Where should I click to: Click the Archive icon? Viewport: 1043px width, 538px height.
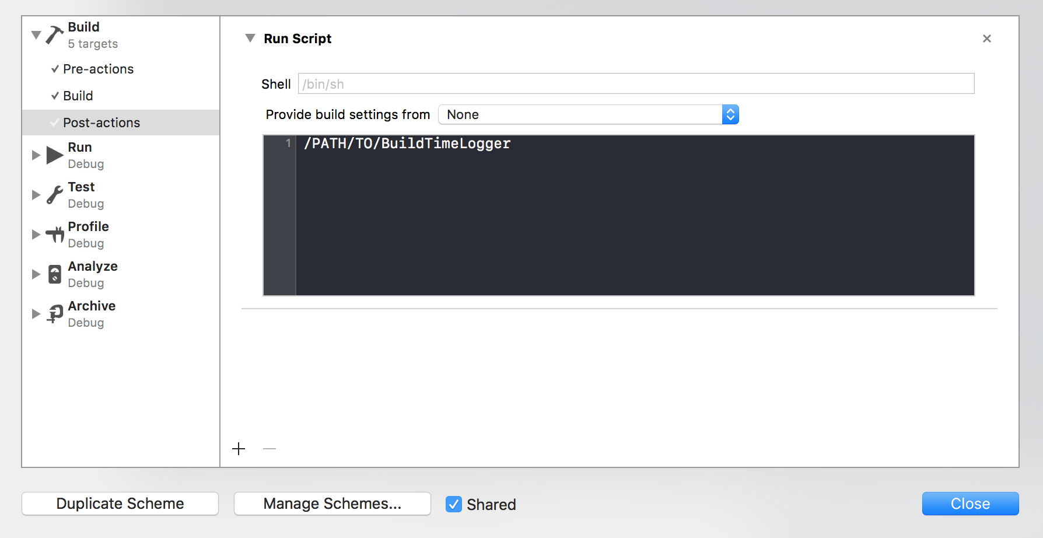tap(55, 314)
